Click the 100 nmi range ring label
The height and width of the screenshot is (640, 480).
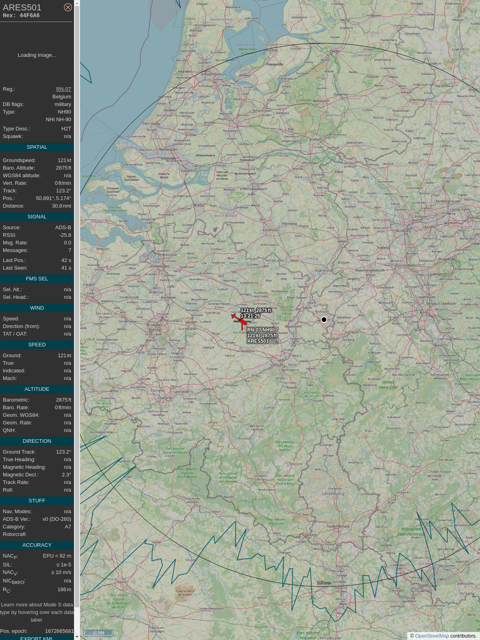coord(324,583)
